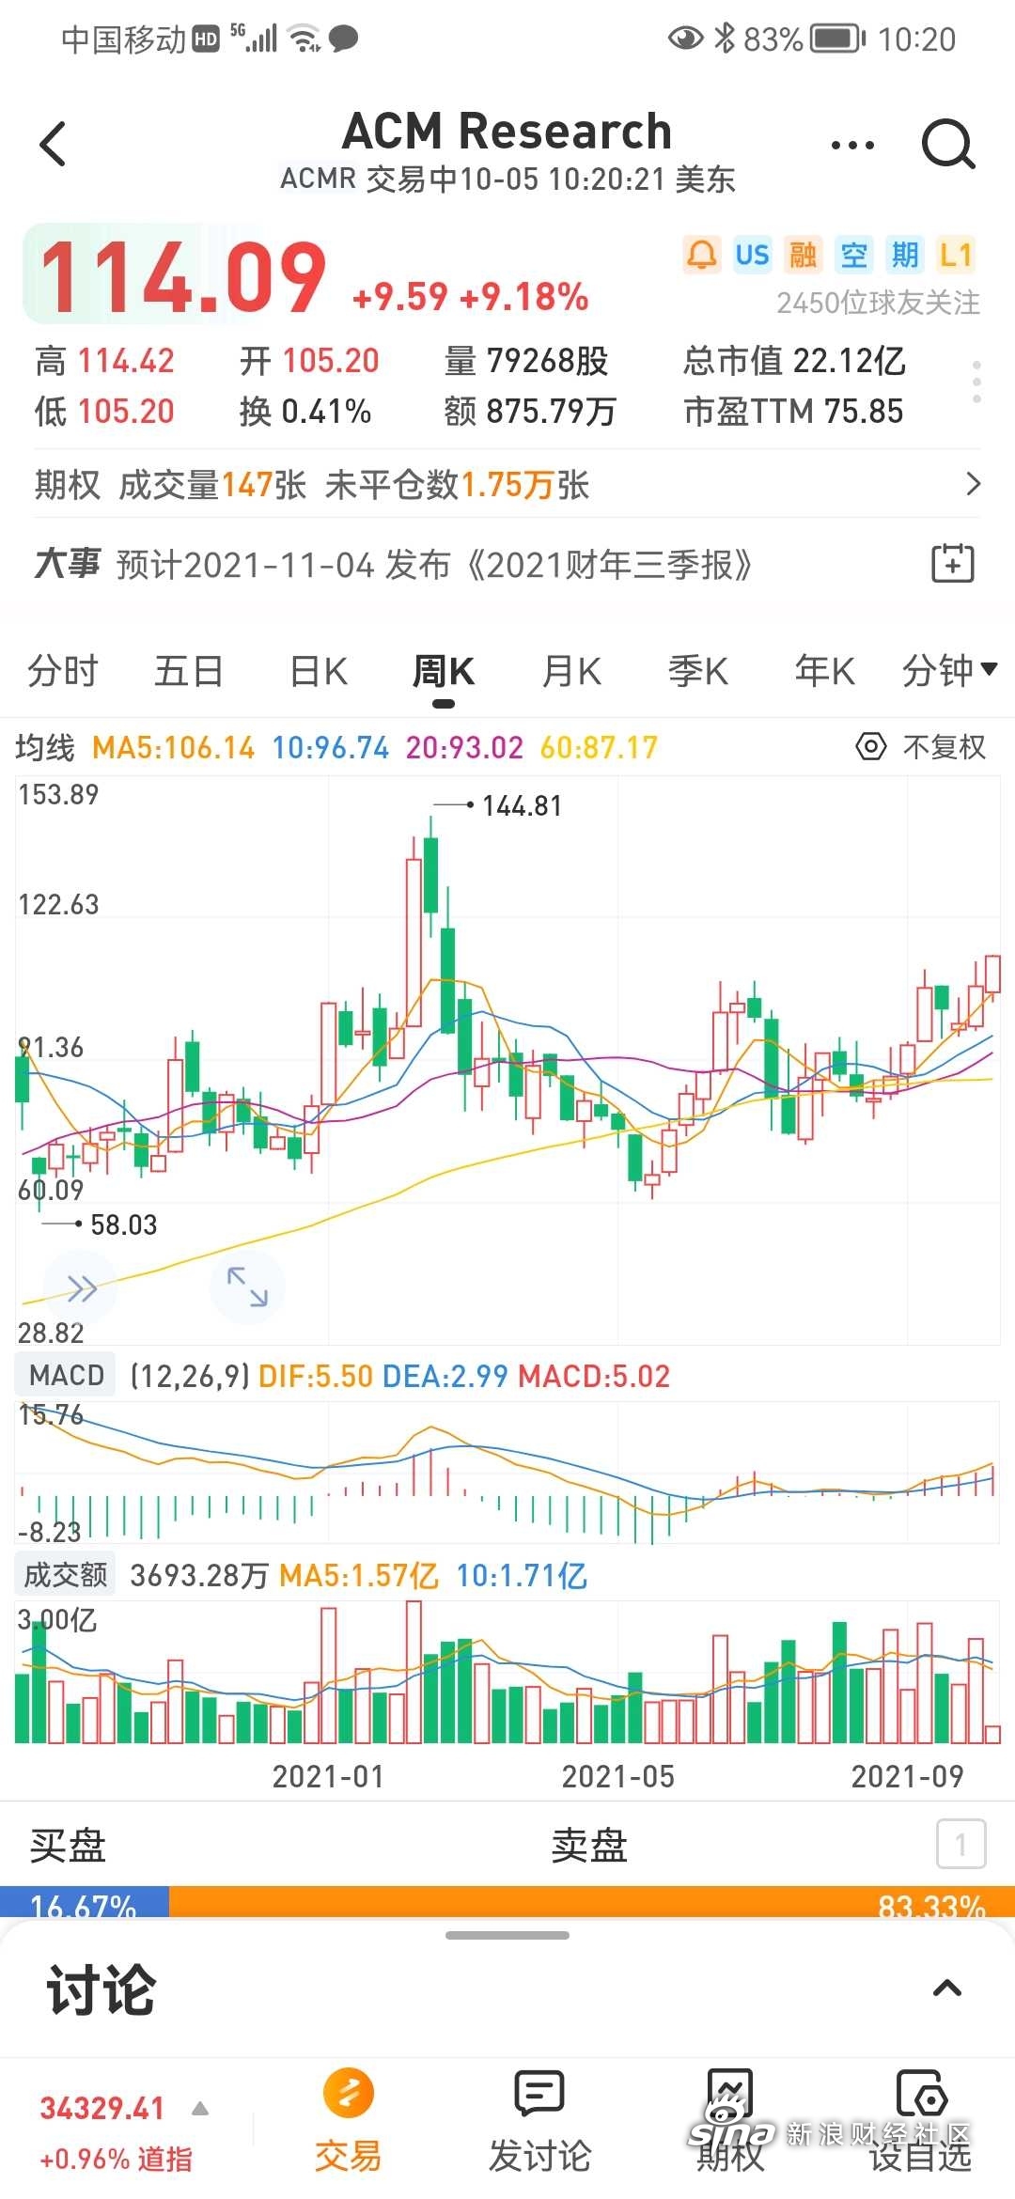Tap the Bluetooth status bar icon
The height and width of the screenshot is (2199, 1015).
[x=724, y=38]
